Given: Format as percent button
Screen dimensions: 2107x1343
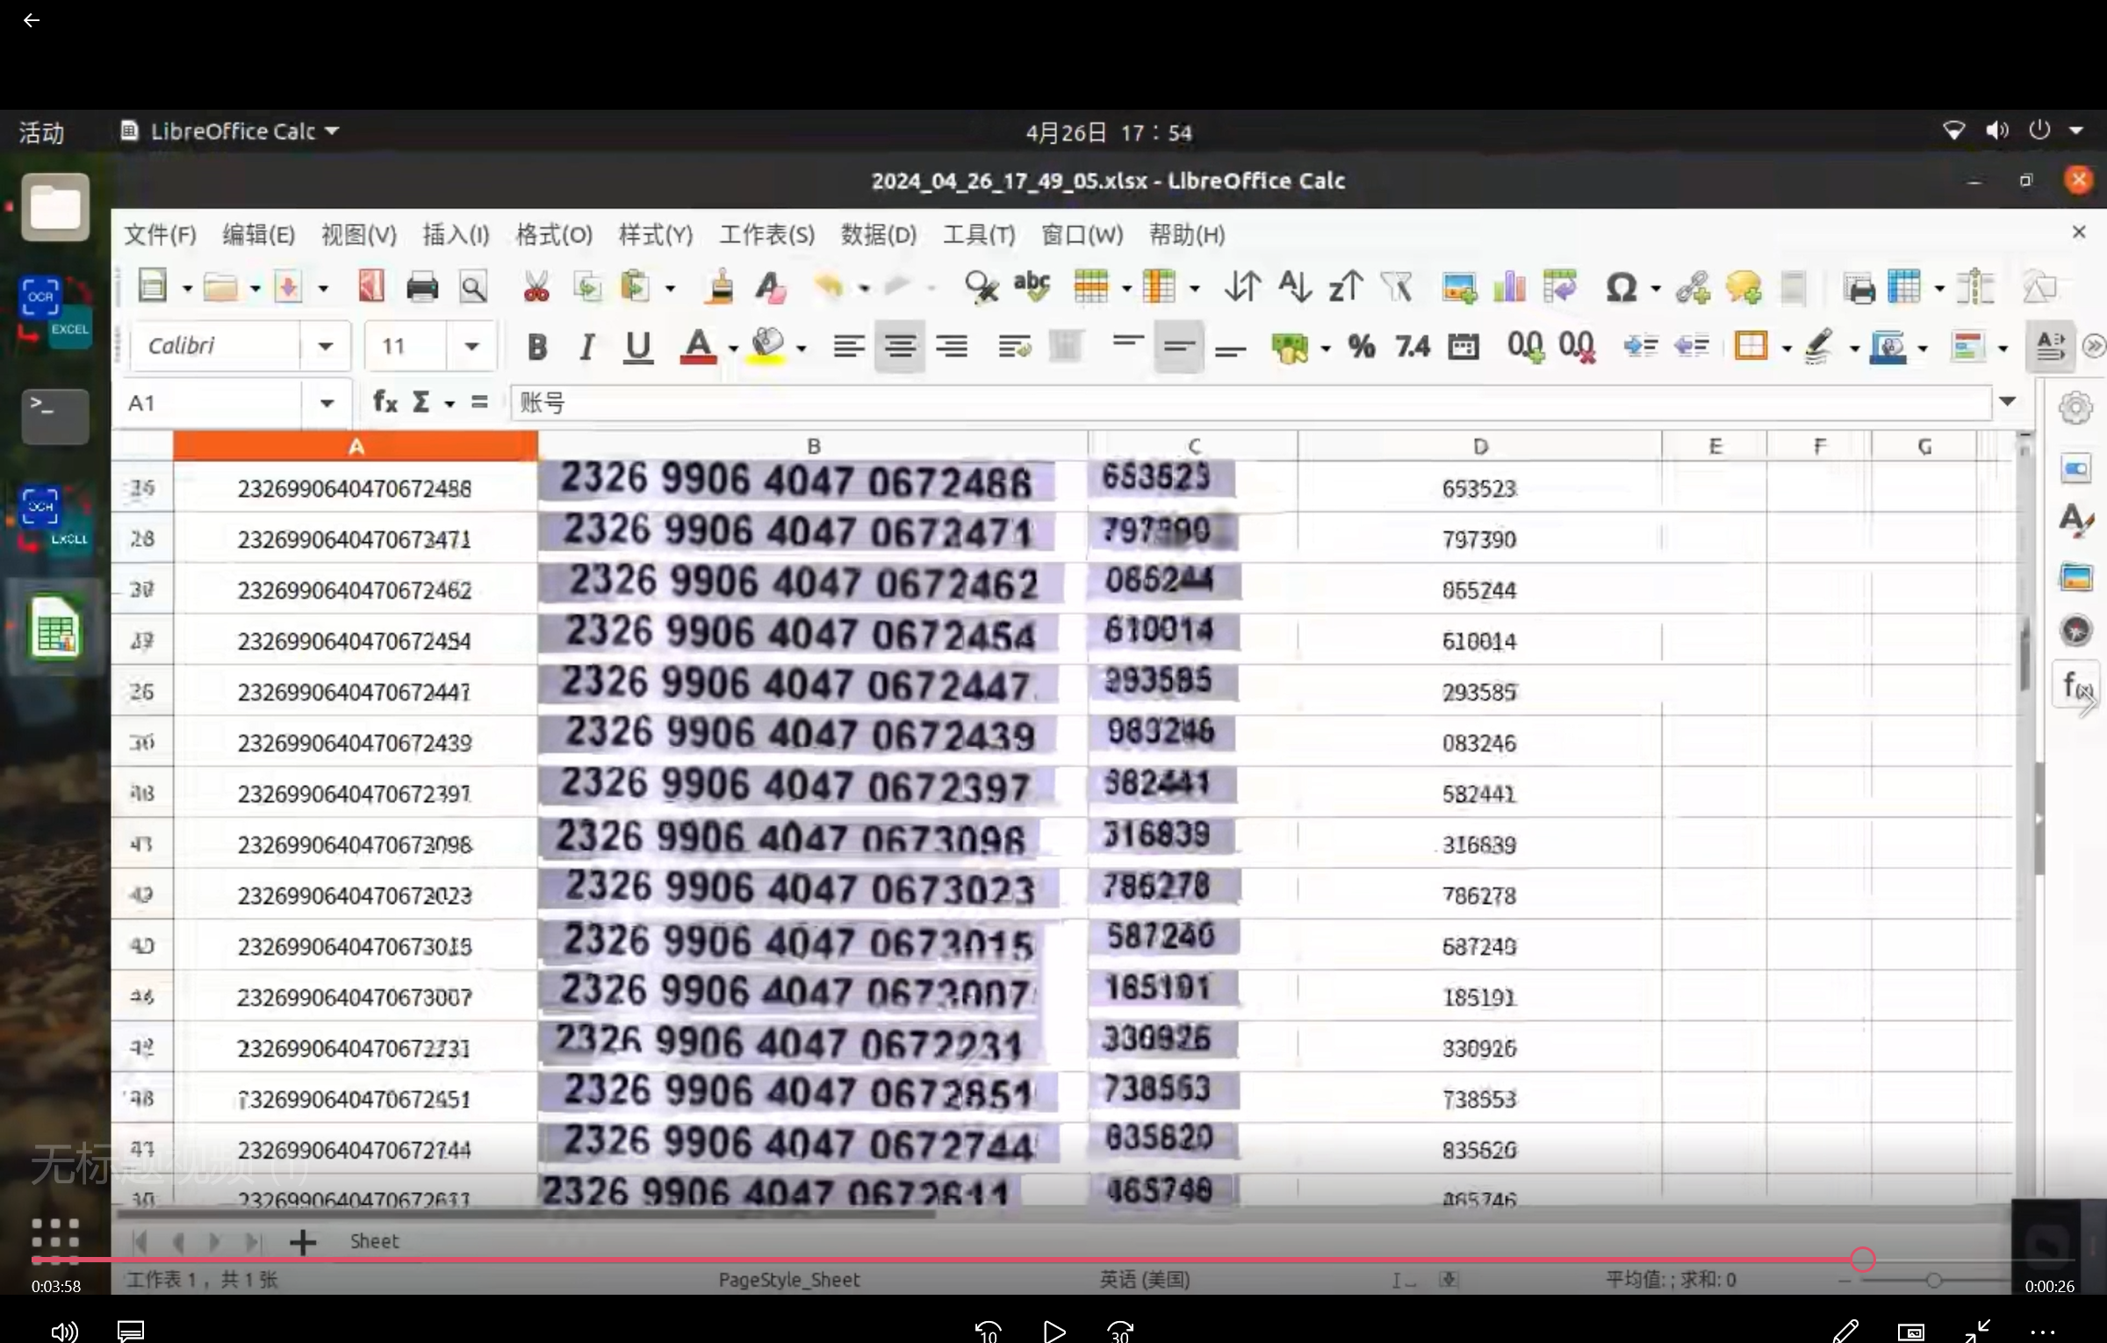Looking at the screenshot, I should (x=1362, y=347).
